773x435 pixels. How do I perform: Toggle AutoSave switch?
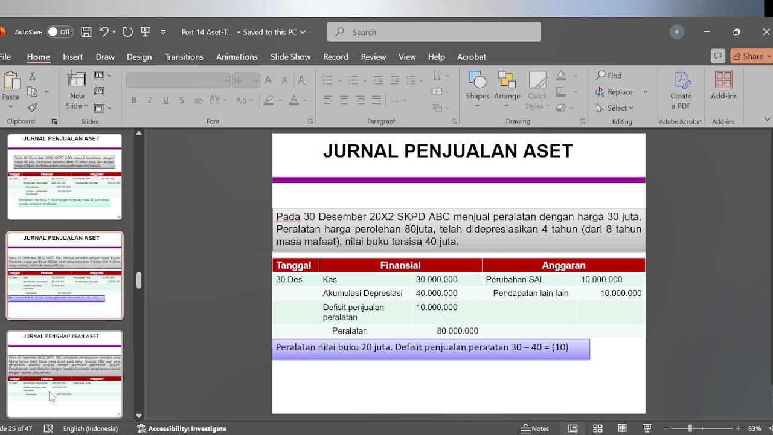pyautogui.click(x=60, y=32)
